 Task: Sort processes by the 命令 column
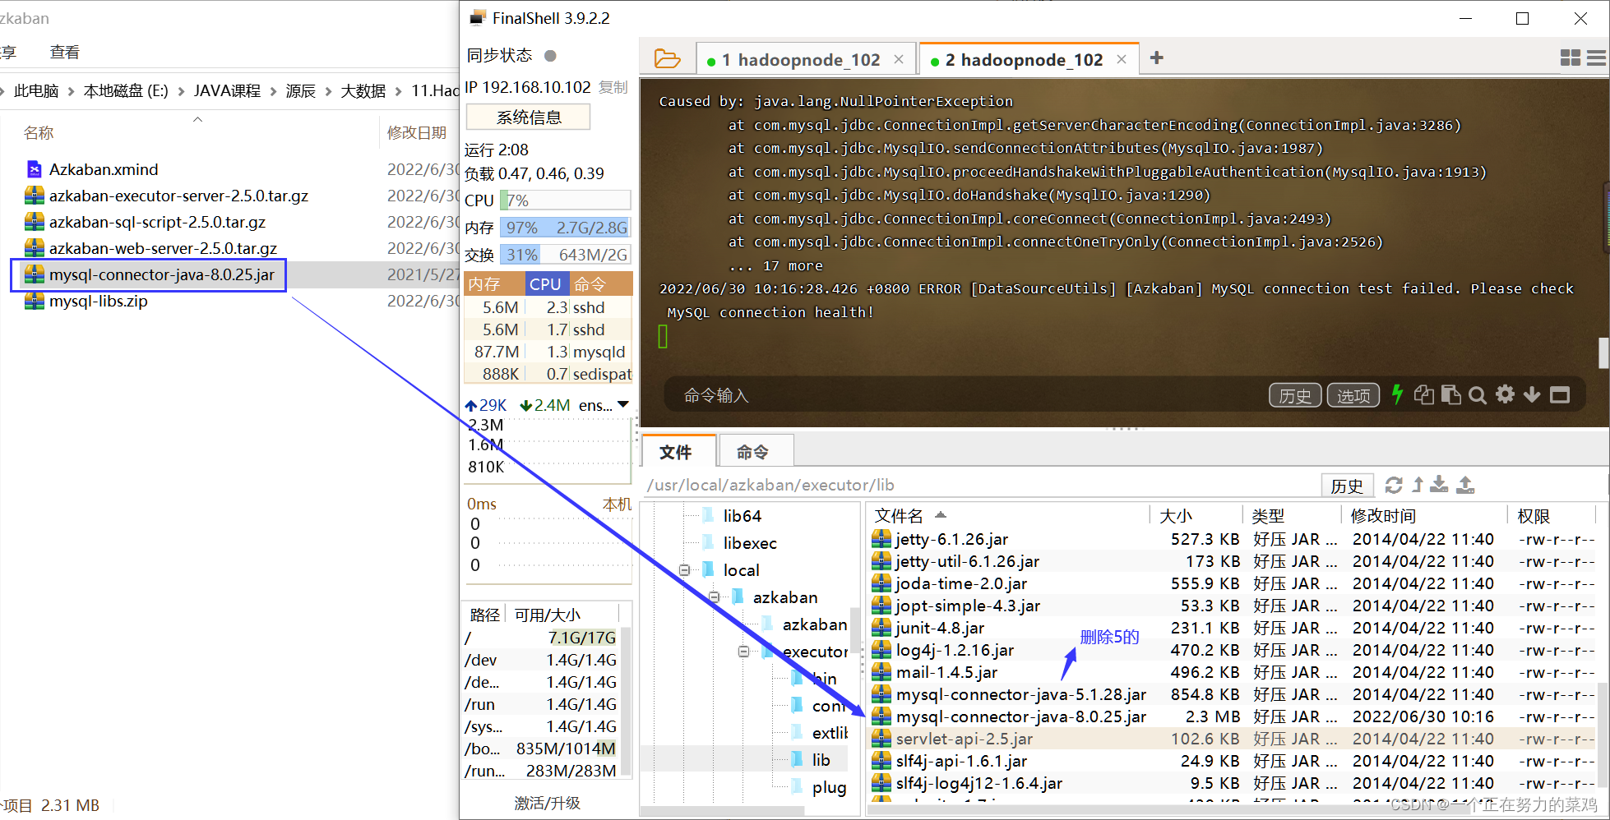point(600,284)
